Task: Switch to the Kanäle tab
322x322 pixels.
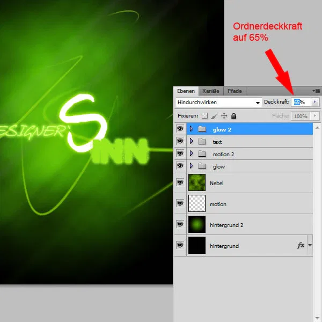Action: (x=211, y=91)
